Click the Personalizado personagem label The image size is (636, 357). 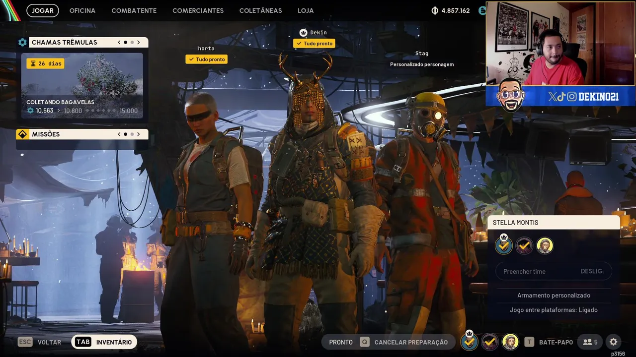[x=422, y=64]
